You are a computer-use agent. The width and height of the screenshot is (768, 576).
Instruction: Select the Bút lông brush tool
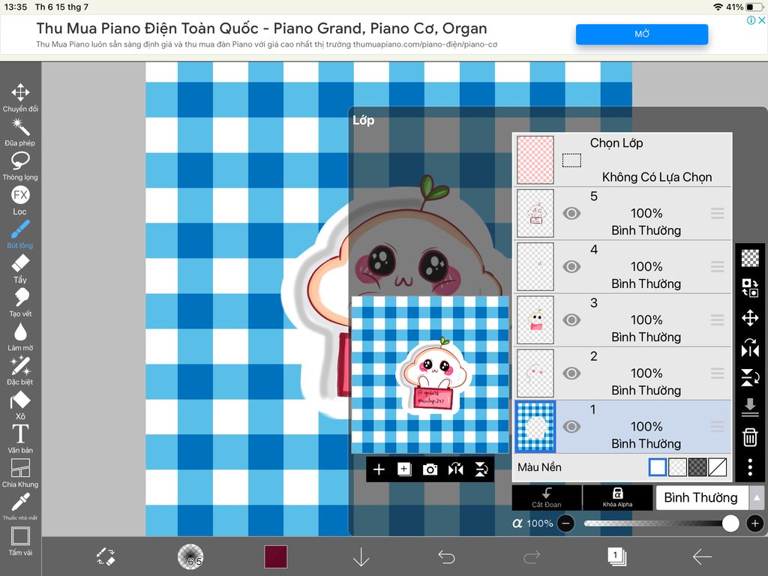point(20,235)
